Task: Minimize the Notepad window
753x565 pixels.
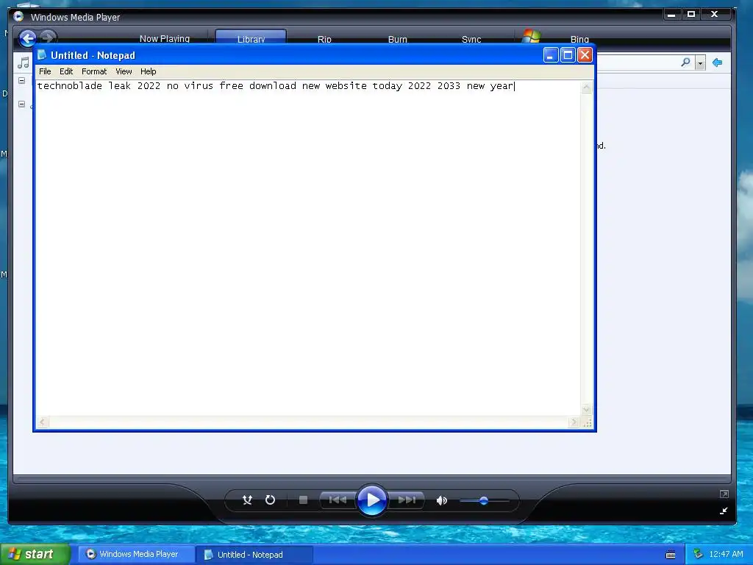Action: pos(550,55)
